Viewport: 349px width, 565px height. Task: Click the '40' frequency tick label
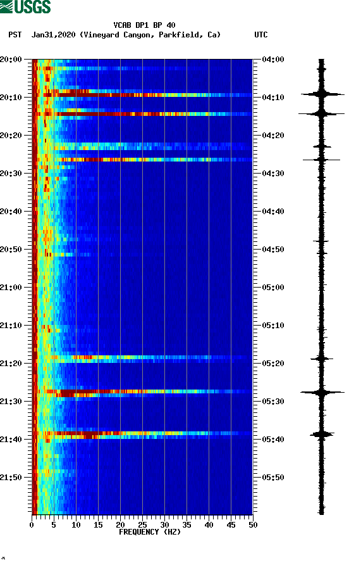209,525
